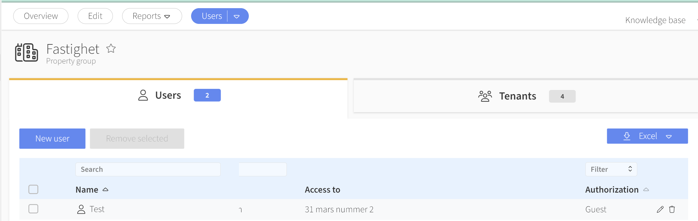
Task: Mark Fastighet as favorite with star icon
Action: pyautogui.click(x=111, y=48)
